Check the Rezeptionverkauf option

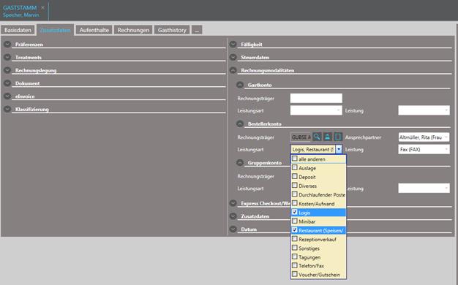pyautogui.click(x=295, y=239)
